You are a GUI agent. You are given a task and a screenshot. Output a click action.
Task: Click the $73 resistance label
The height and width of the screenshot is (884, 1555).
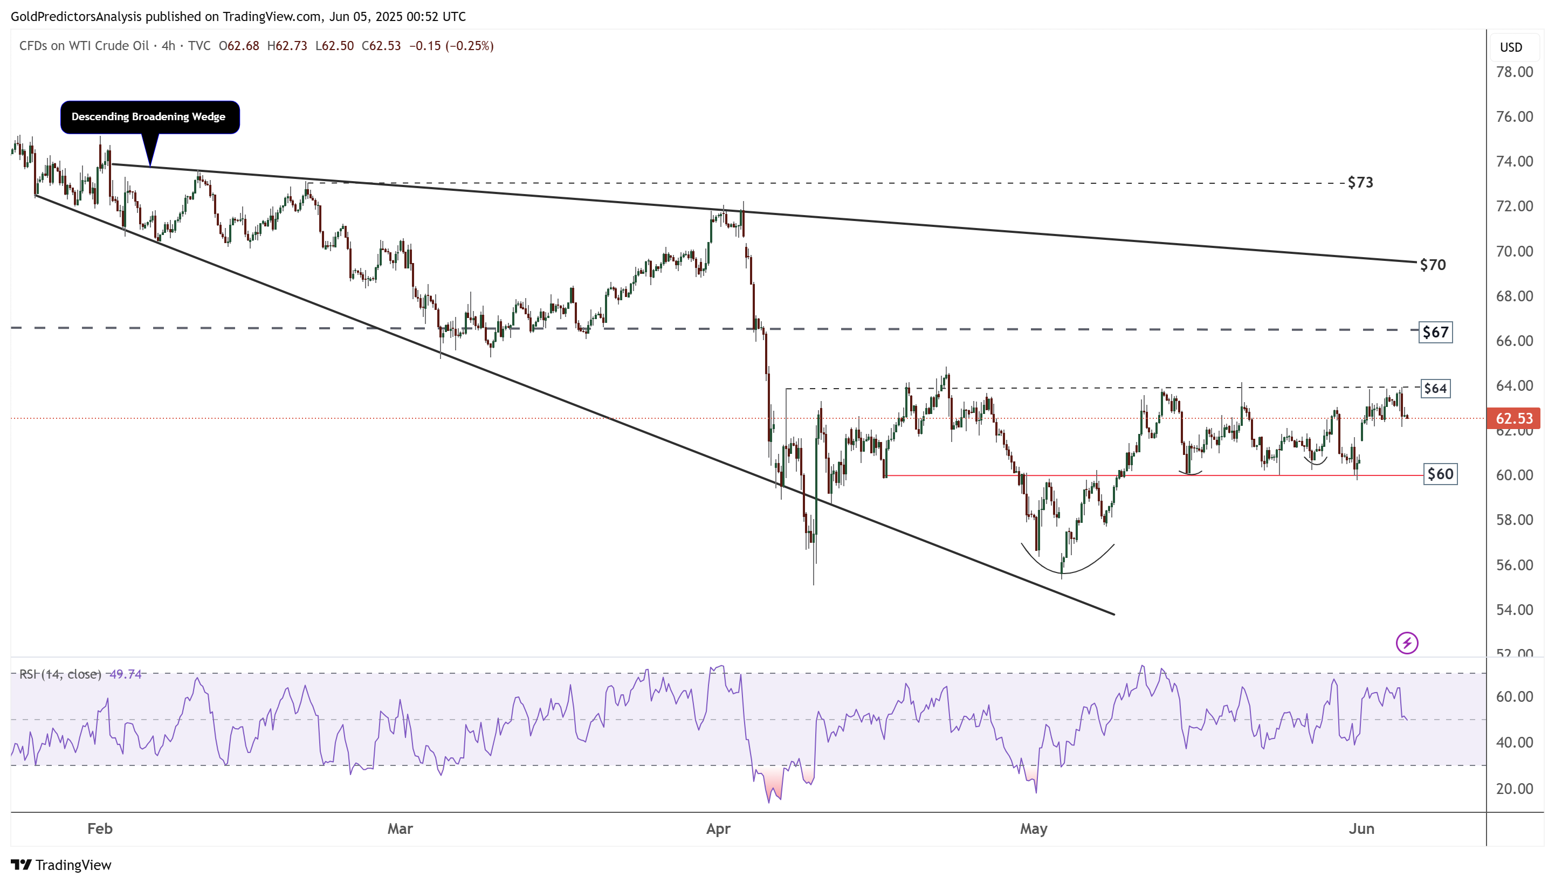(1359, 182)
